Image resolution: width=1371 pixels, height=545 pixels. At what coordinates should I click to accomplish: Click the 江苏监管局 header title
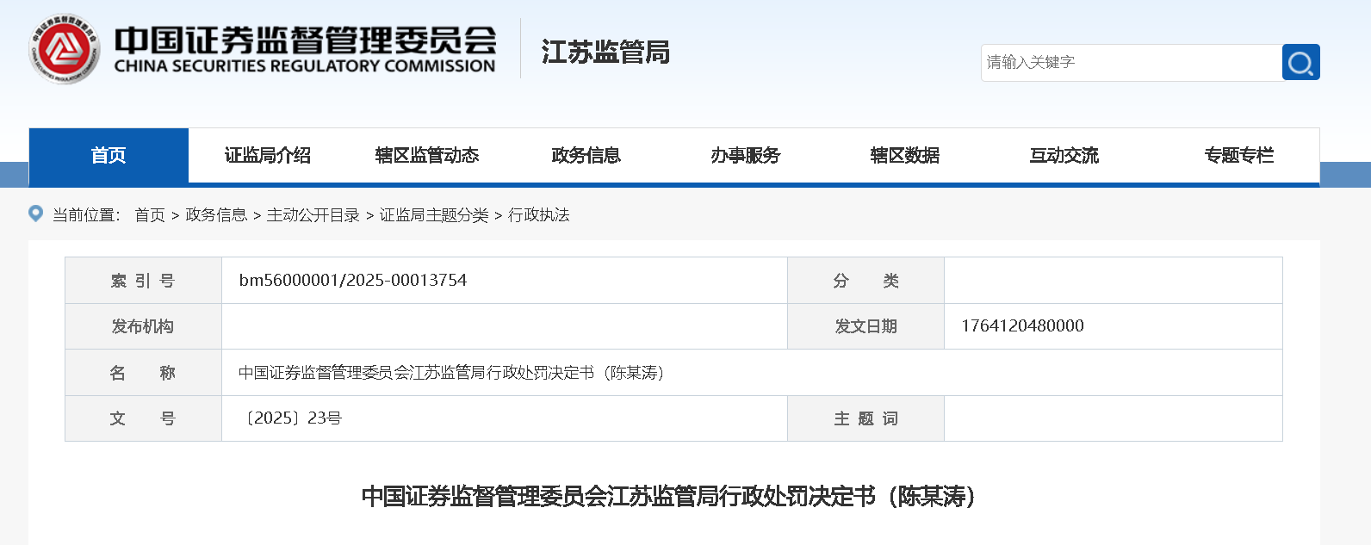click(605, 53)
